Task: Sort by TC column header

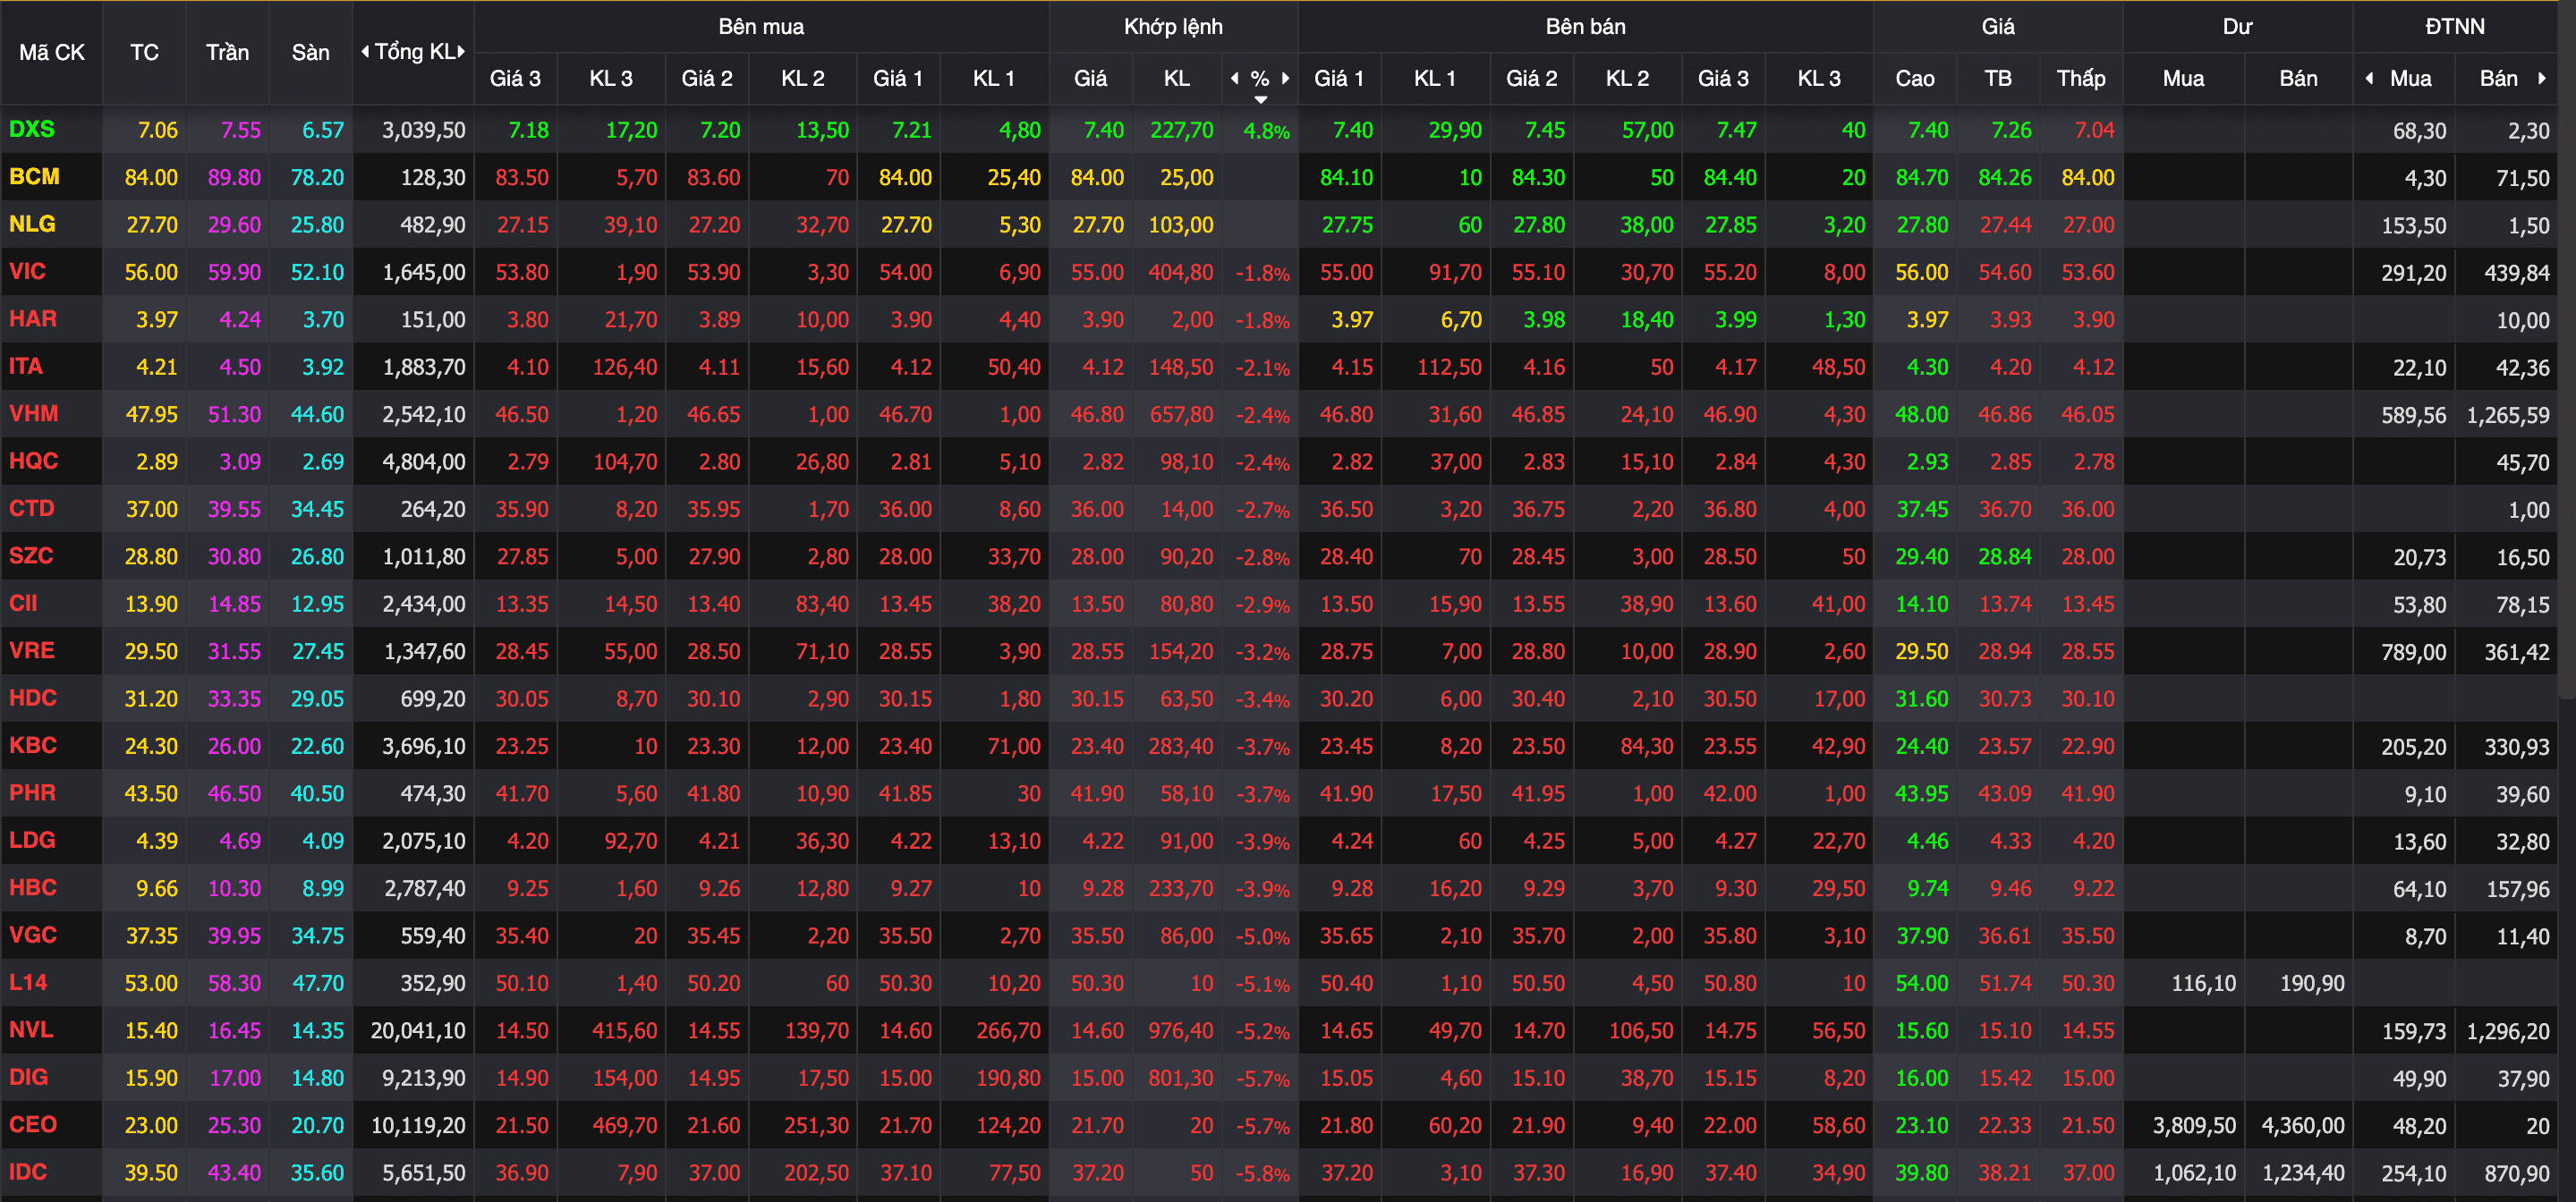Action: [144, 52]
